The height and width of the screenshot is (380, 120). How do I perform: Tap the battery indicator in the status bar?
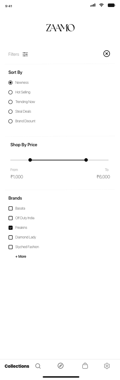111,5
